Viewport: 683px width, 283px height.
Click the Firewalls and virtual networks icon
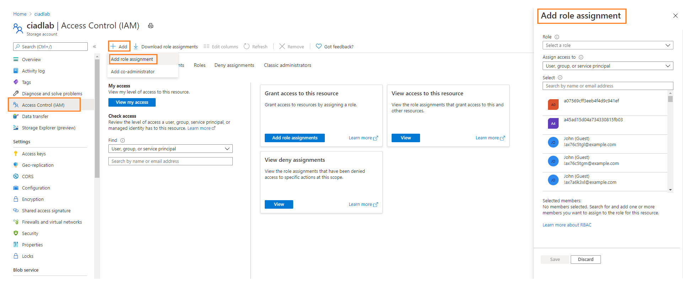click(x=16, y=222)
